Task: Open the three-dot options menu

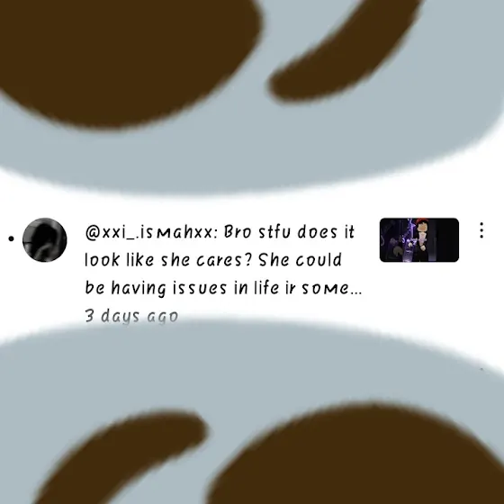Action: coord(481,230)
